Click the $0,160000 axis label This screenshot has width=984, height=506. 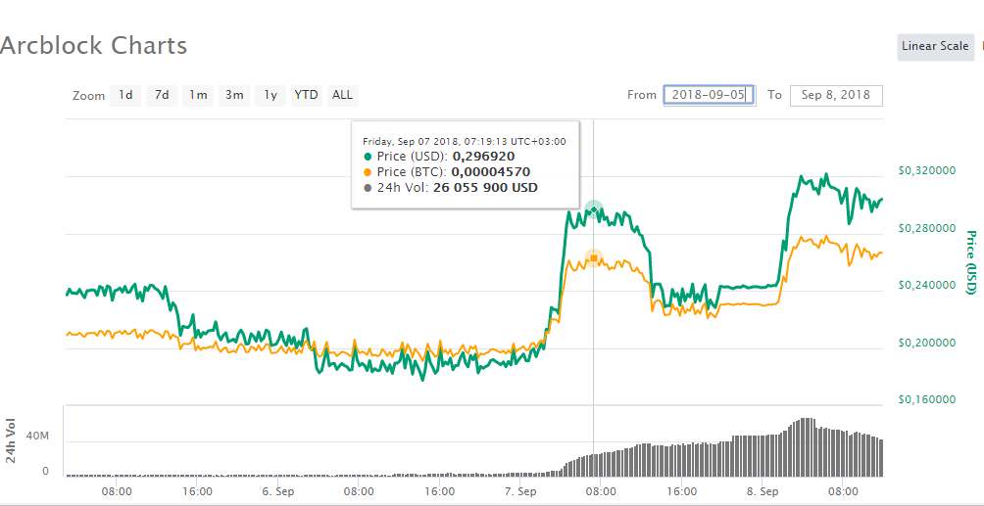927,399
